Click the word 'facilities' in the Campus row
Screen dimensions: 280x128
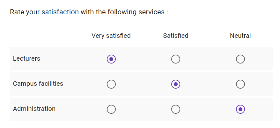click(51, 84)
